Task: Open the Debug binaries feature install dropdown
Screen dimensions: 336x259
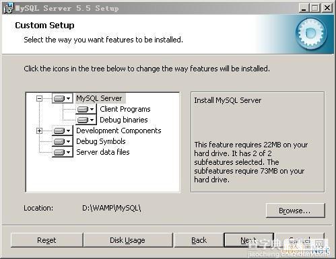Action: (86, 120)
